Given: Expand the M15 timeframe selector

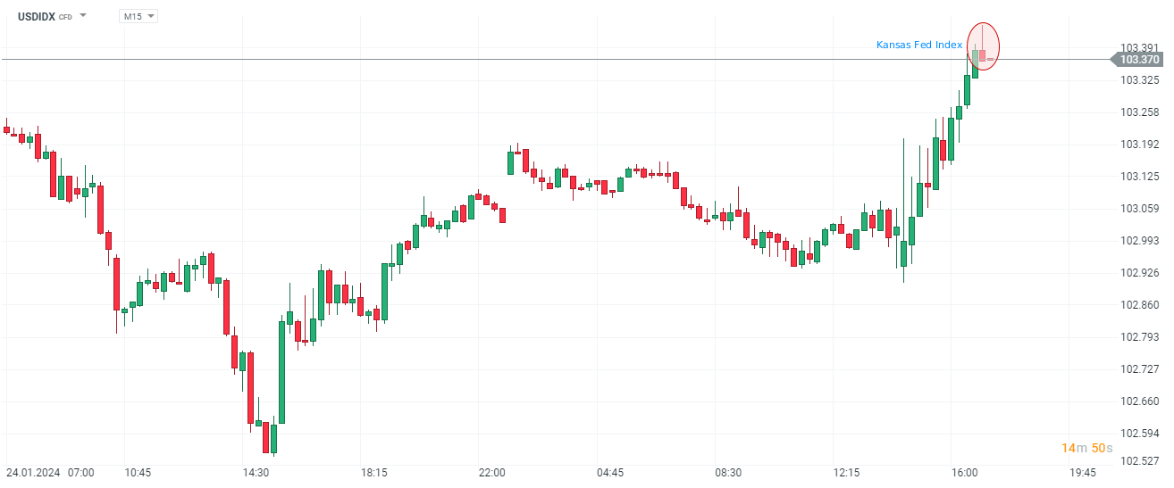Looking at the screenshot, I should (138, 16).
